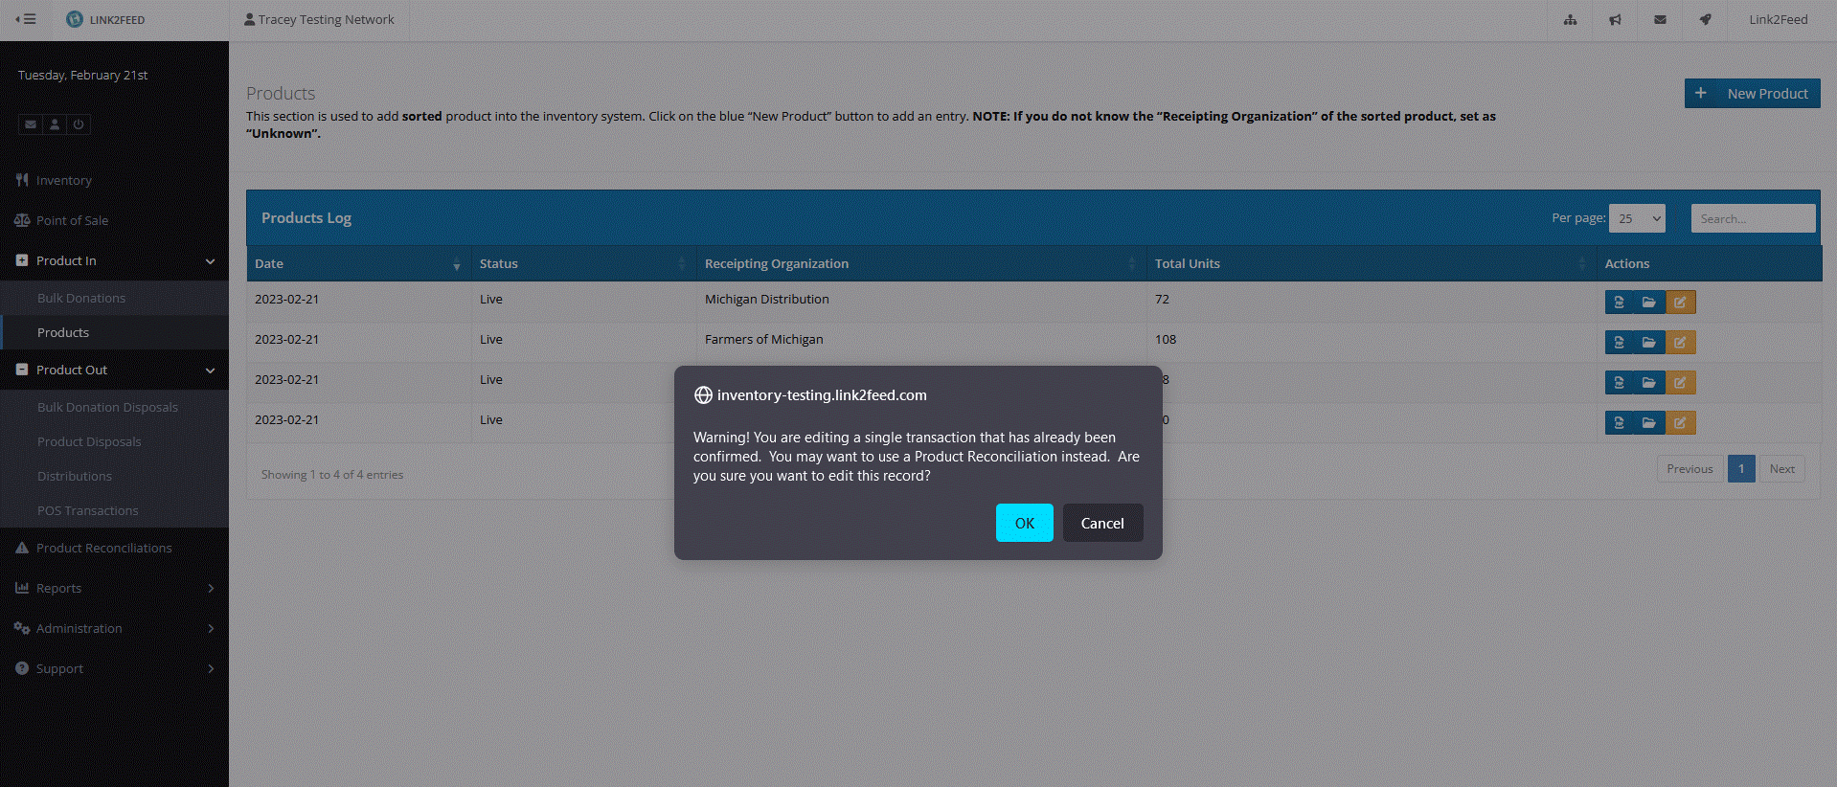Go to the Next page of results
This screenshot has height=787, width=1837.
(1781, 469)
